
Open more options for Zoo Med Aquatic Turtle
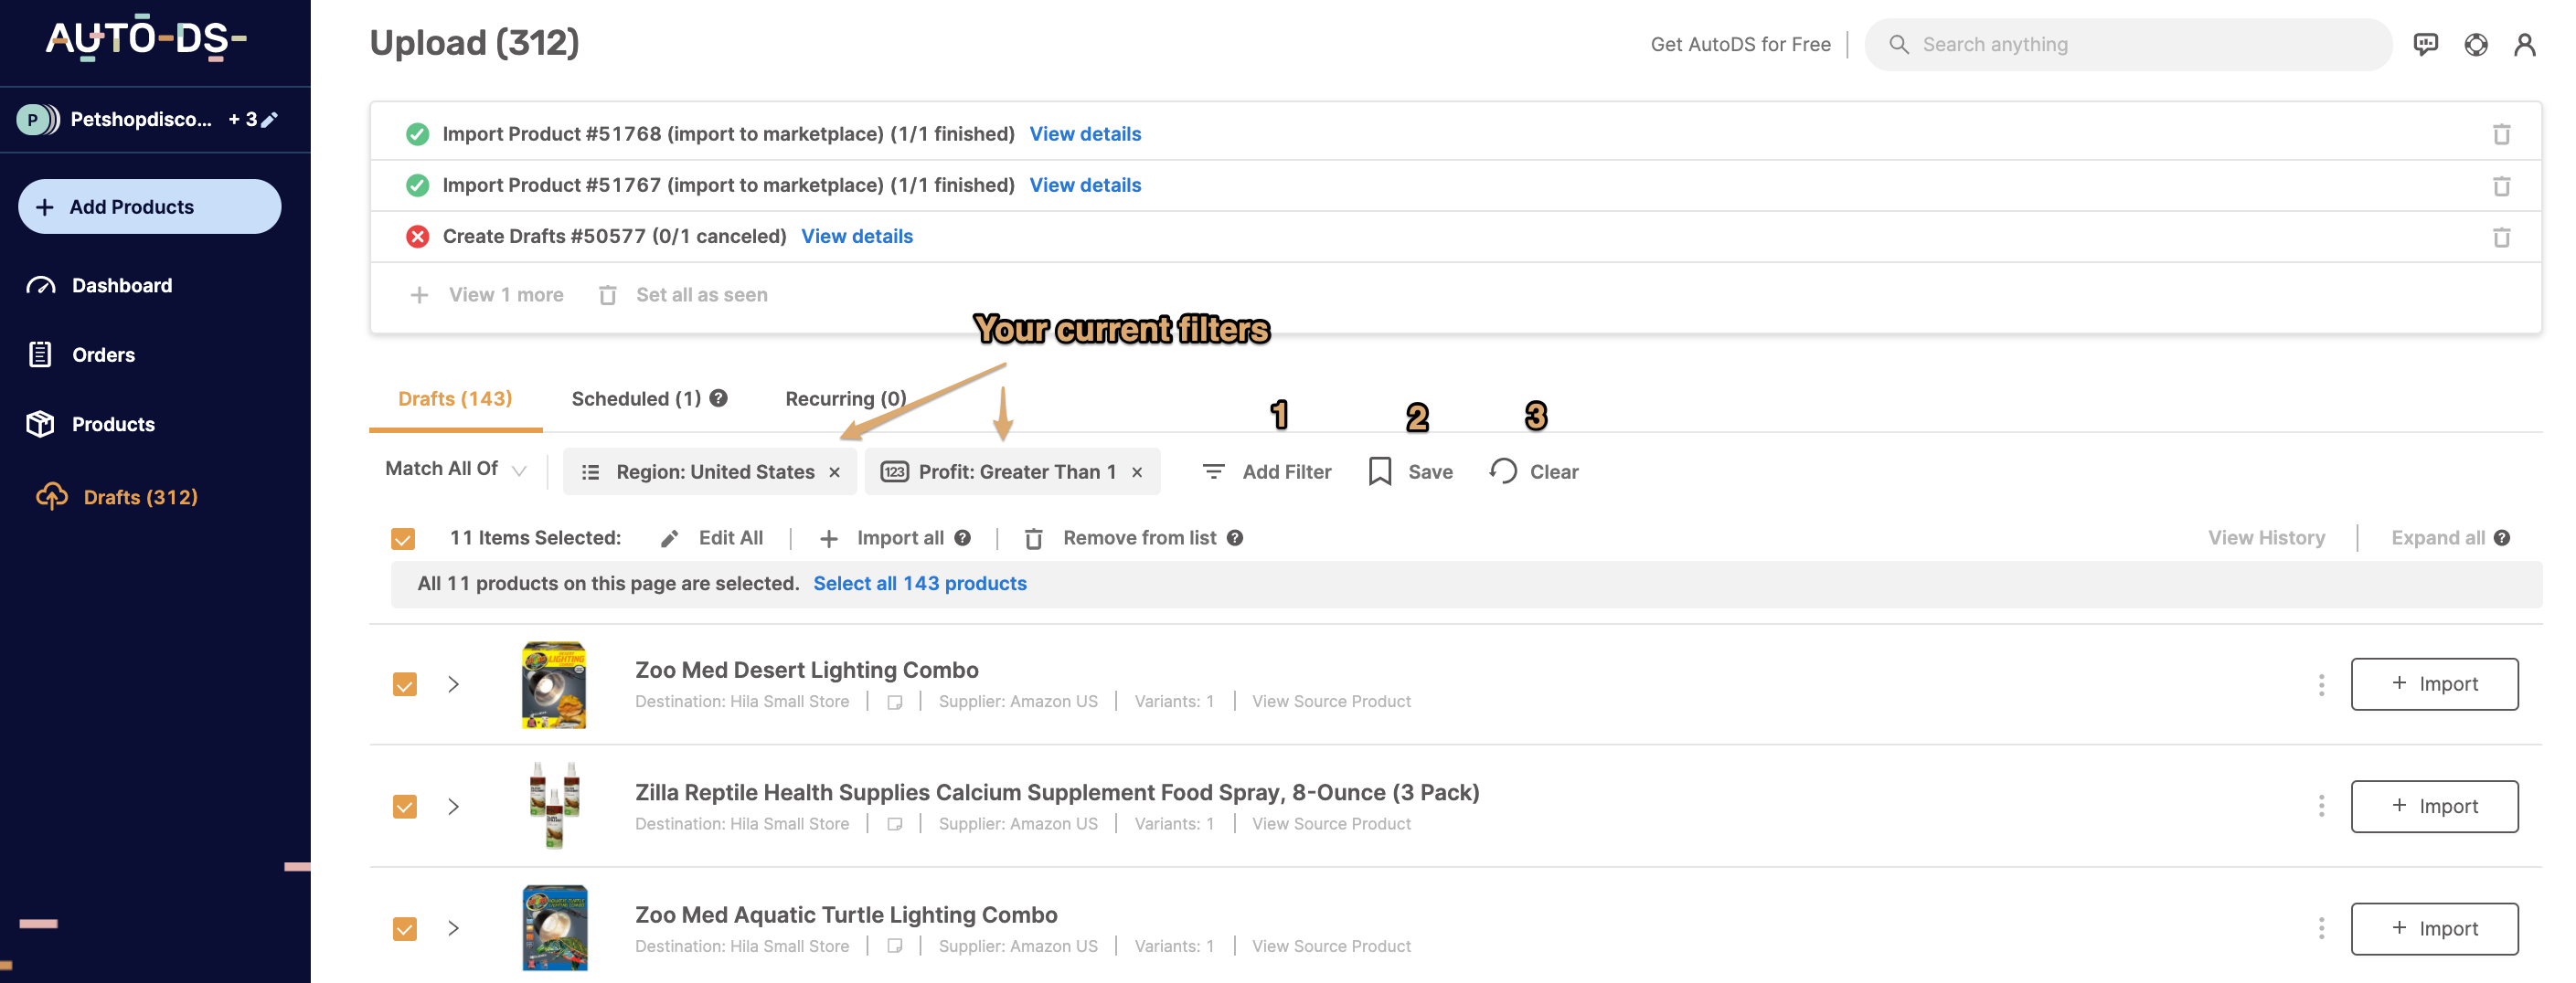tap(2320, 928)
